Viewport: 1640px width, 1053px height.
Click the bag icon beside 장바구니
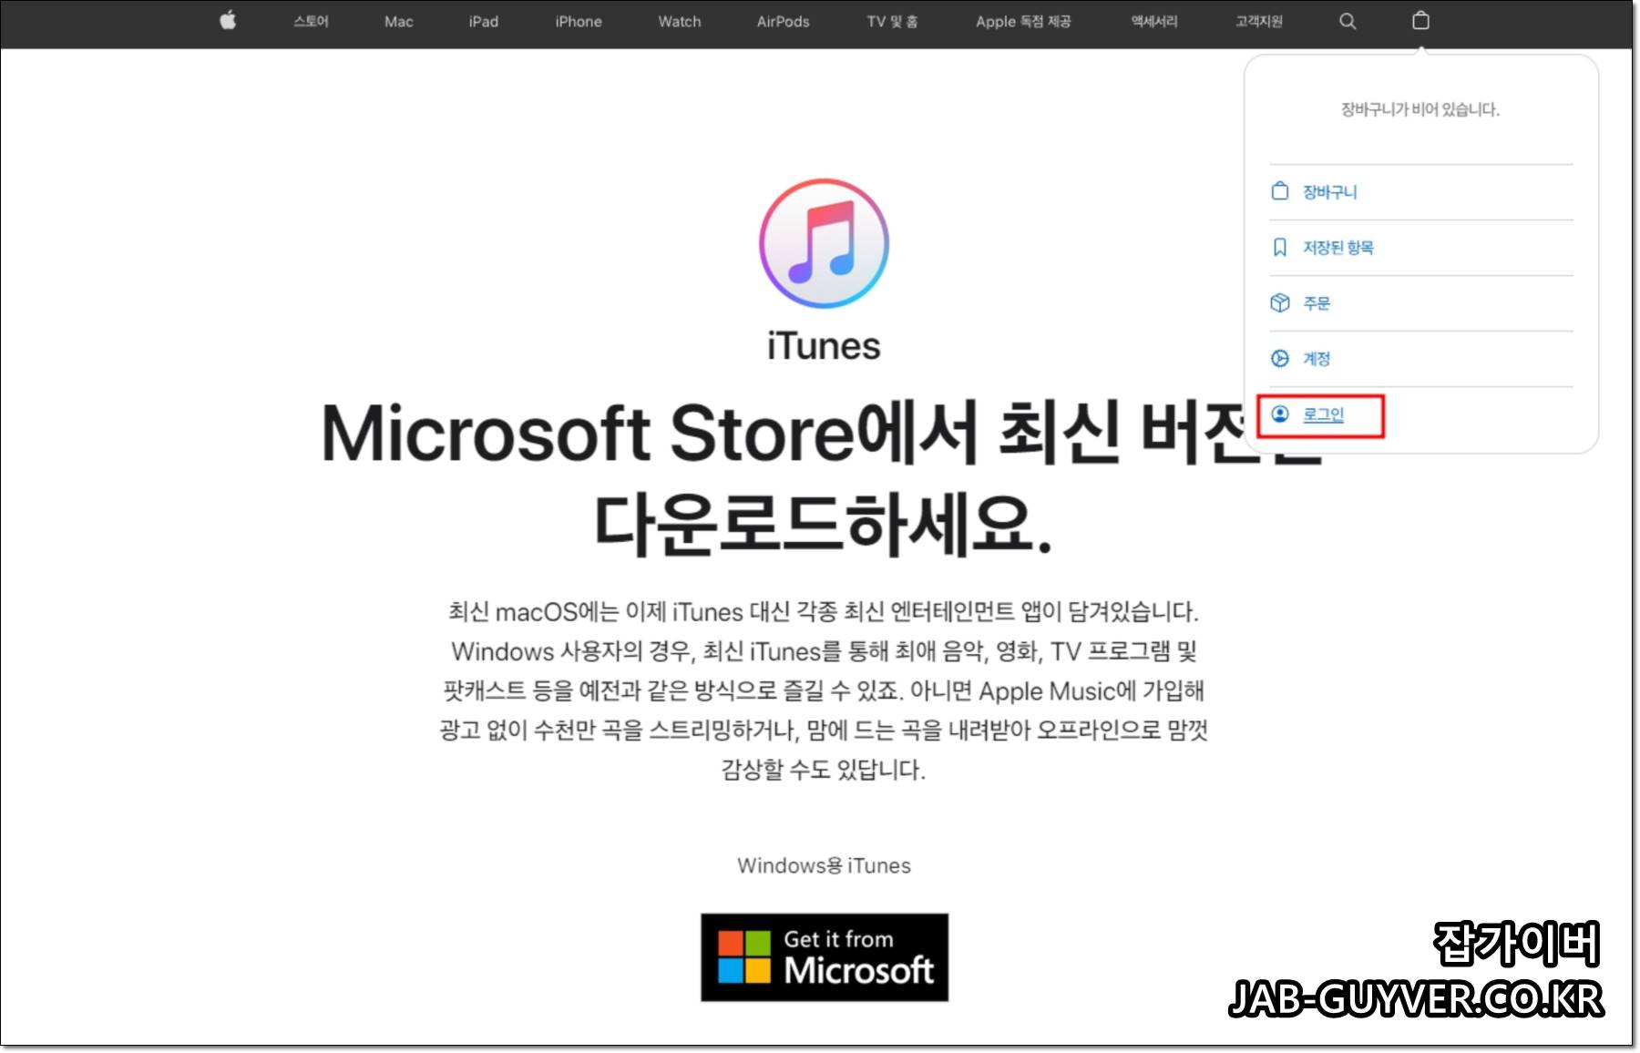(1280, 191)
